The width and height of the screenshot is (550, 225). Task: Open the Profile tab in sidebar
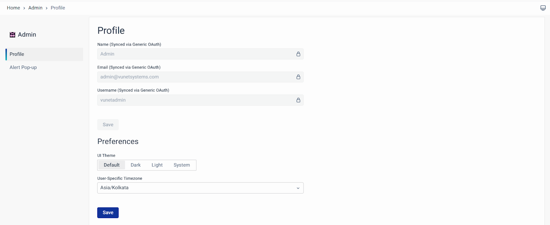tap(17, 54)
